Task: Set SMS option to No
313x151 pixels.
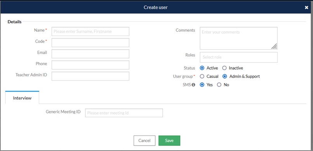Action: click(219, 85)
